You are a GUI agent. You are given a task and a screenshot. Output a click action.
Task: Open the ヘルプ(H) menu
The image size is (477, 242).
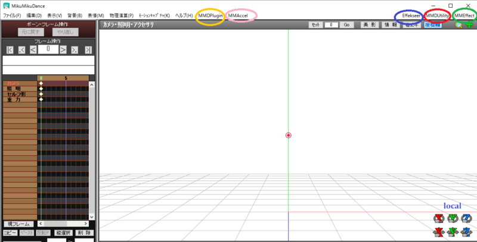coord(184,15)
